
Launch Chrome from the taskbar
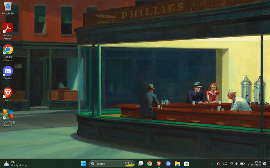[149, 164]
